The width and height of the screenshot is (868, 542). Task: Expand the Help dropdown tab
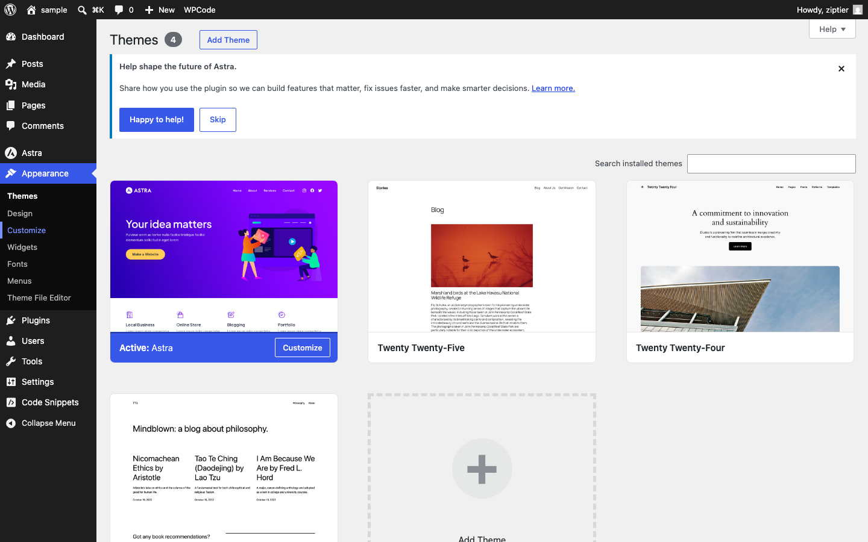[832, 29]
